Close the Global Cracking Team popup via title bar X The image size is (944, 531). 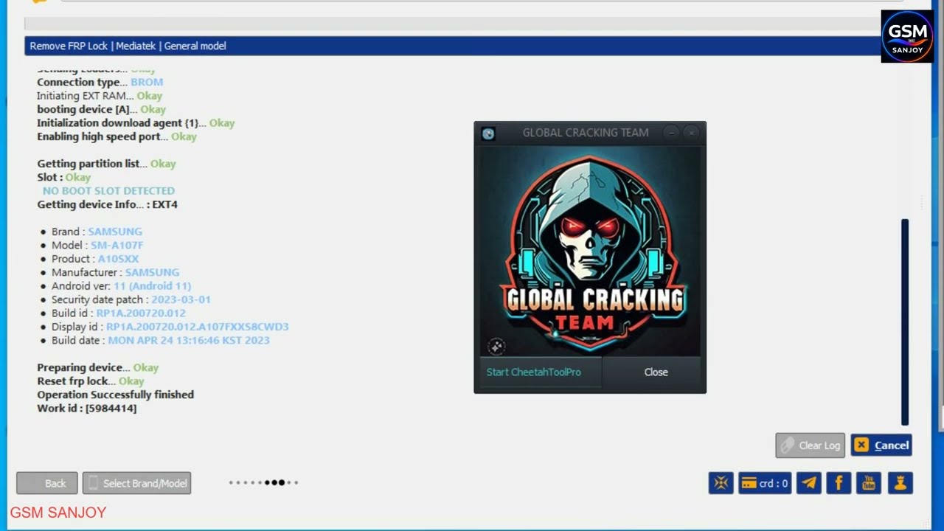[x=691, y=133]
